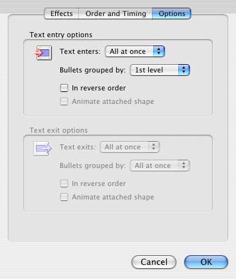
Task: Toggle entry Animate attached shape checkbox
Action: (x=64, y=101)
